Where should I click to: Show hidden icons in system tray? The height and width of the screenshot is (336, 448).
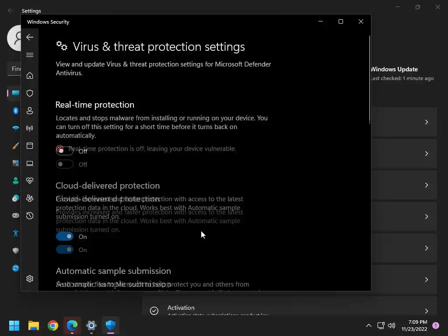369,325
